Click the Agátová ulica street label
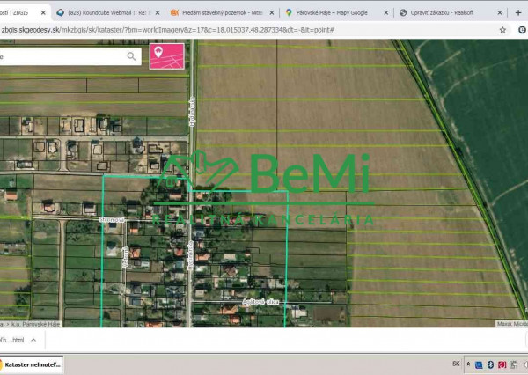Screen dimensions: 528x375 point(260,302)
